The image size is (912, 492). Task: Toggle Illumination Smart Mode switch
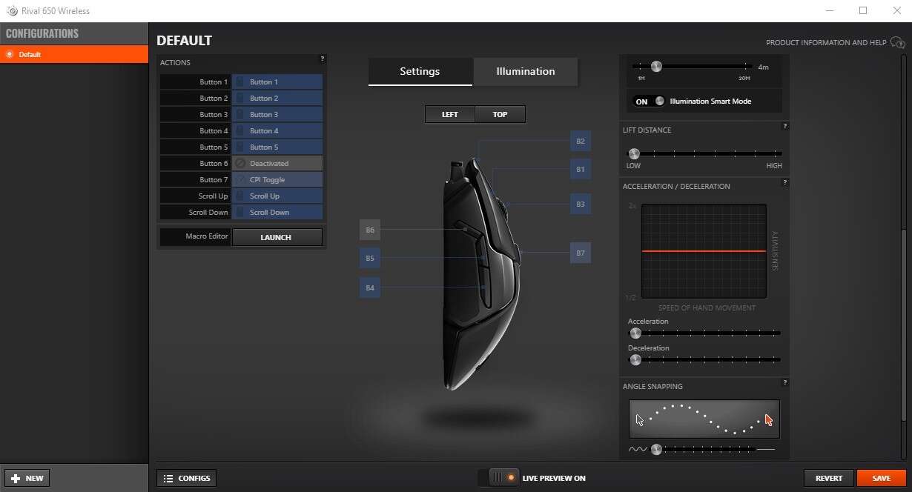[x=650, y=102]
